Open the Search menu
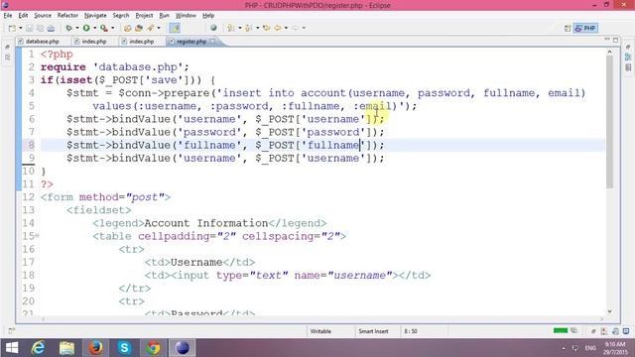This screenshot has height=357, width=635. point(121,16)
